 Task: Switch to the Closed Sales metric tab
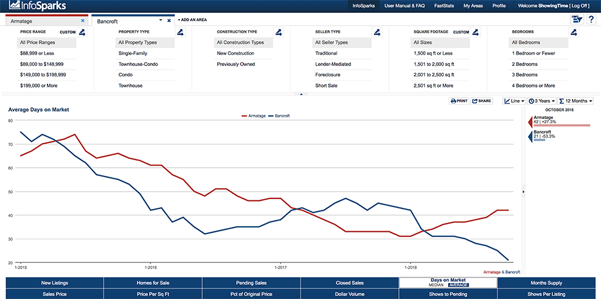[x=350, y=283]
